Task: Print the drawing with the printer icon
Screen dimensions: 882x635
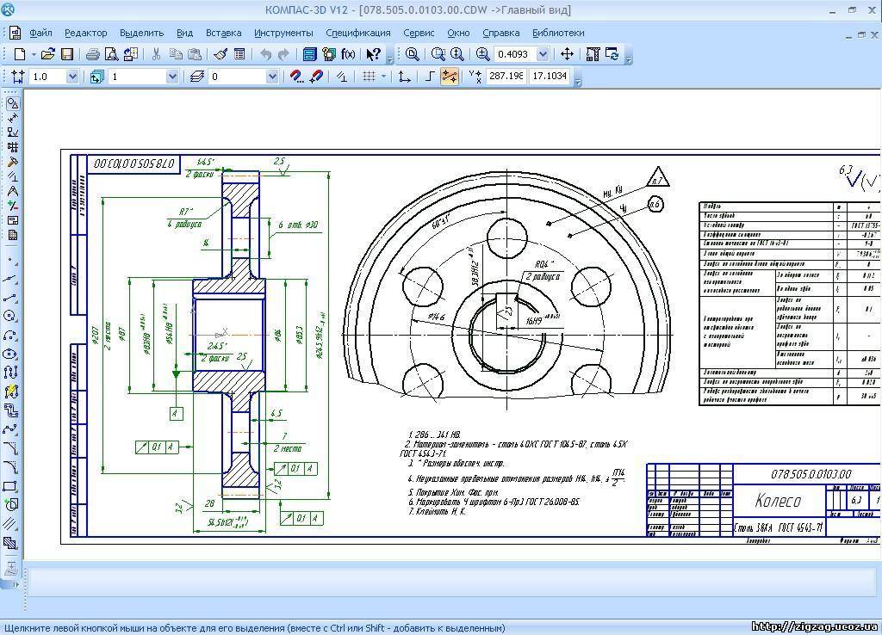Action: tap(93, 54)
